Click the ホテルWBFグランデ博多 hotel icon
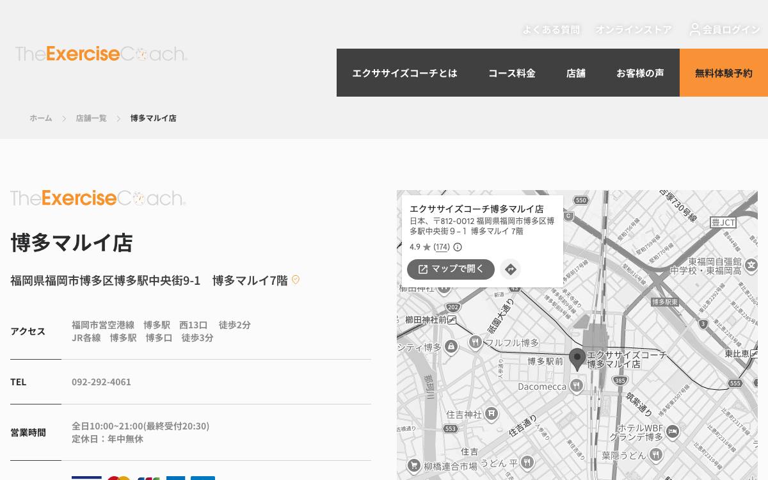 coord(673,432)
